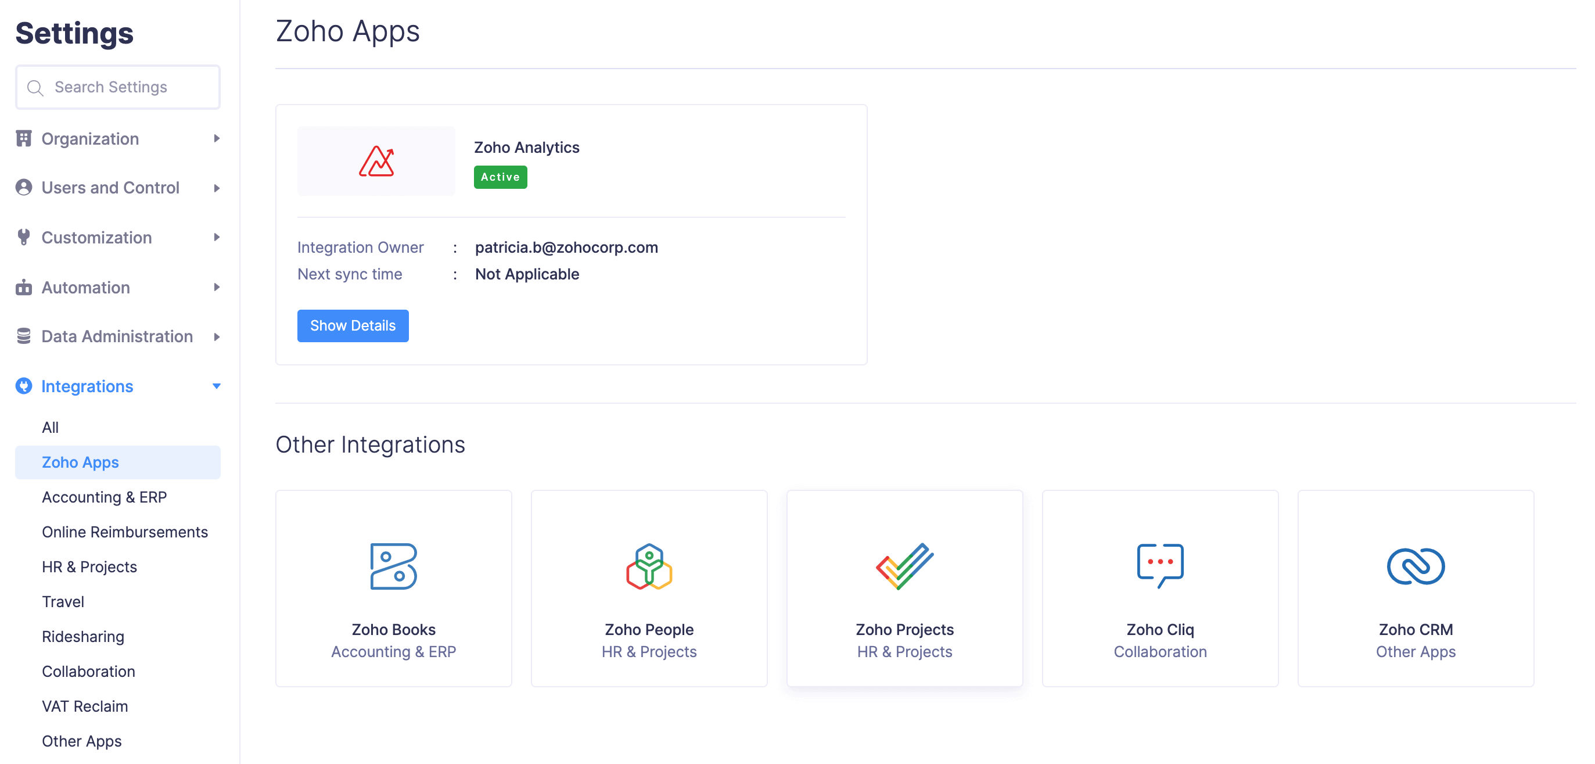Open Zoho Cliq via its chat bubble icon
The height and width of the screenshot is (764, 1595).
pyautogui.click(x=1160, y=564)
